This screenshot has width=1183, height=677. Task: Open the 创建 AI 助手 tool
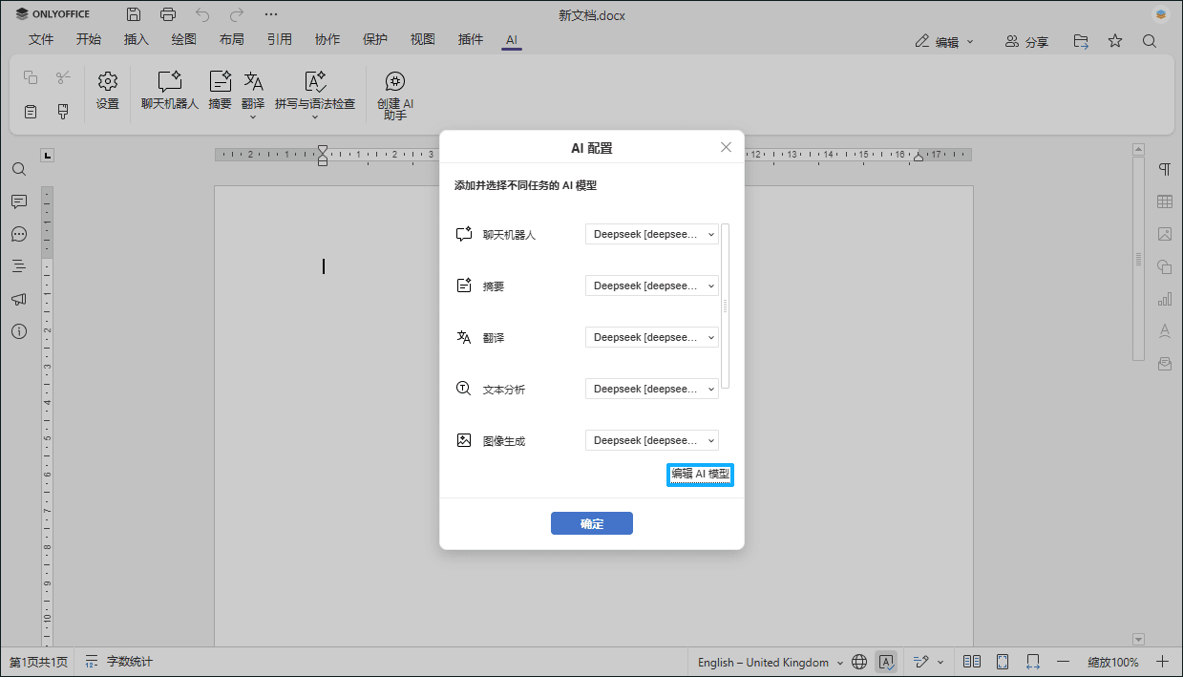pos(394,93)
